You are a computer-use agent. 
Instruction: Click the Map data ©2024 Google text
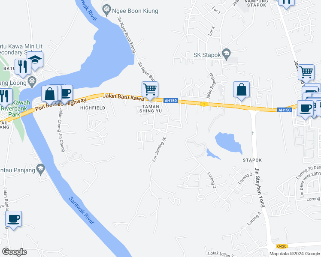point(294,254)
